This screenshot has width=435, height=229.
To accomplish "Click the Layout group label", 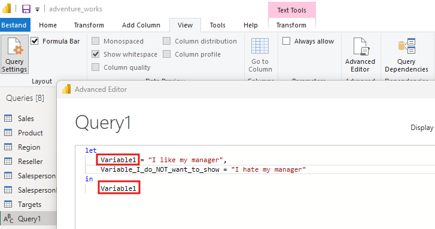I will (42, 81).
